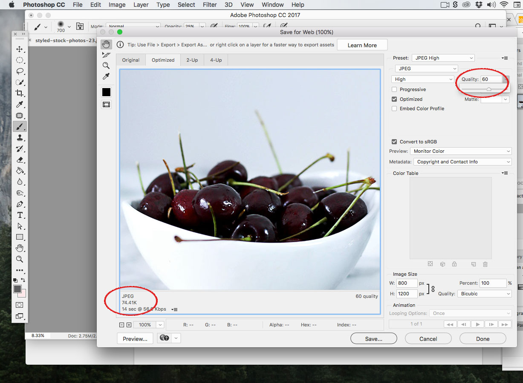Screen dimensions: 523x383
Task: Click the Save... button
Action: [x=374, y=339]
